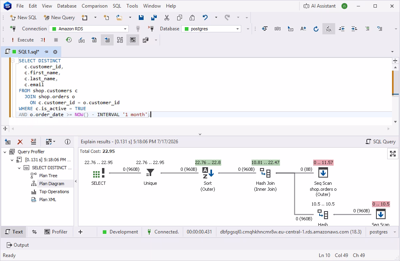Open the Database postgres dropdown

[x=238, y=29]
